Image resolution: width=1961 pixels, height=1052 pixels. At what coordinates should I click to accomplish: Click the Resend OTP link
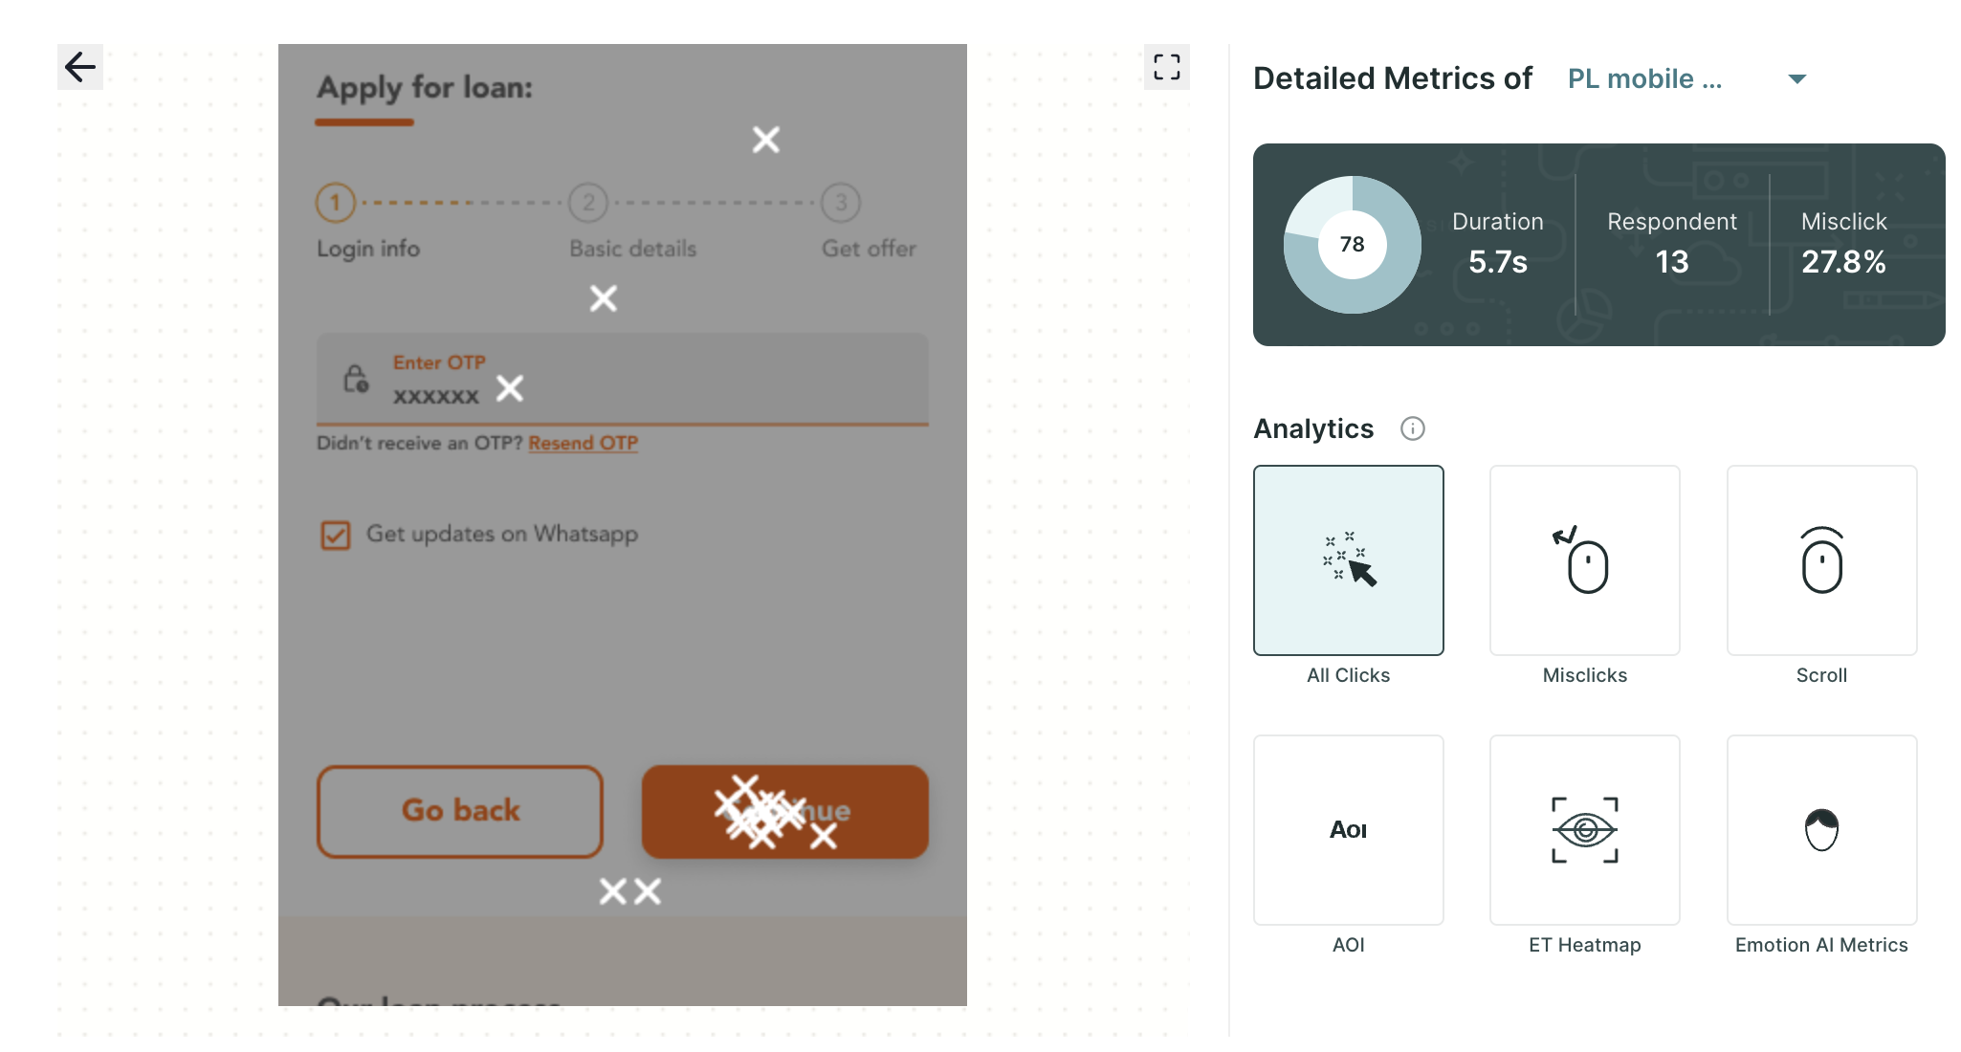click(x=583, y=443)
